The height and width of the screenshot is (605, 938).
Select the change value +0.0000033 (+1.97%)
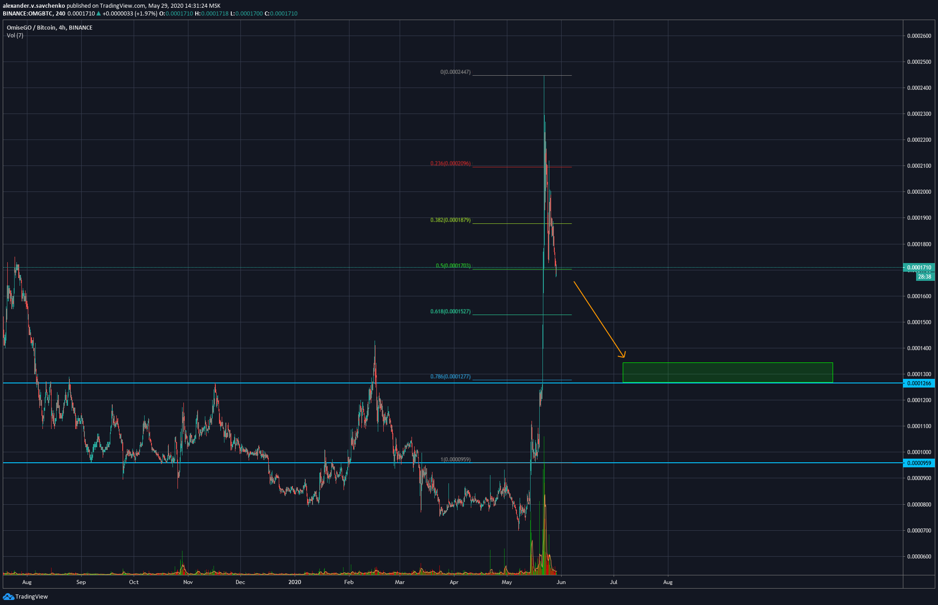click(130, 14)
